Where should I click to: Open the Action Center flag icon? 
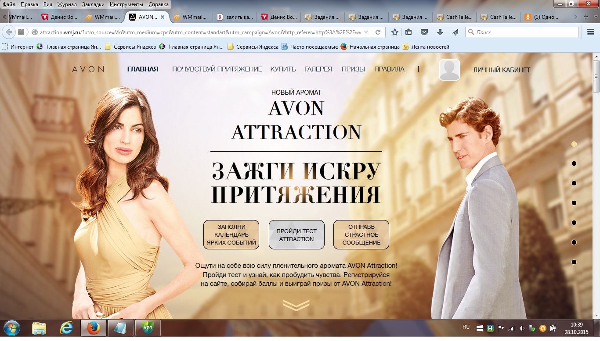pyautogui.click(x=500, y=328)
